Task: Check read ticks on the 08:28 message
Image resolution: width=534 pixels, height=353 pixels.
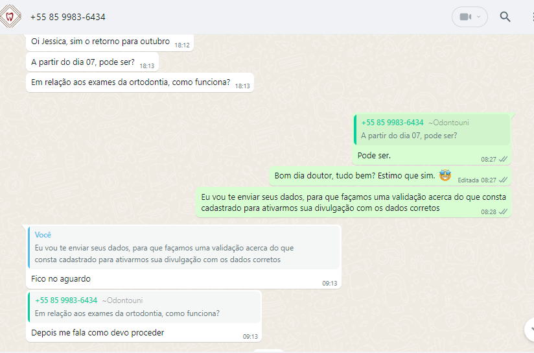Action: (503, 212)
